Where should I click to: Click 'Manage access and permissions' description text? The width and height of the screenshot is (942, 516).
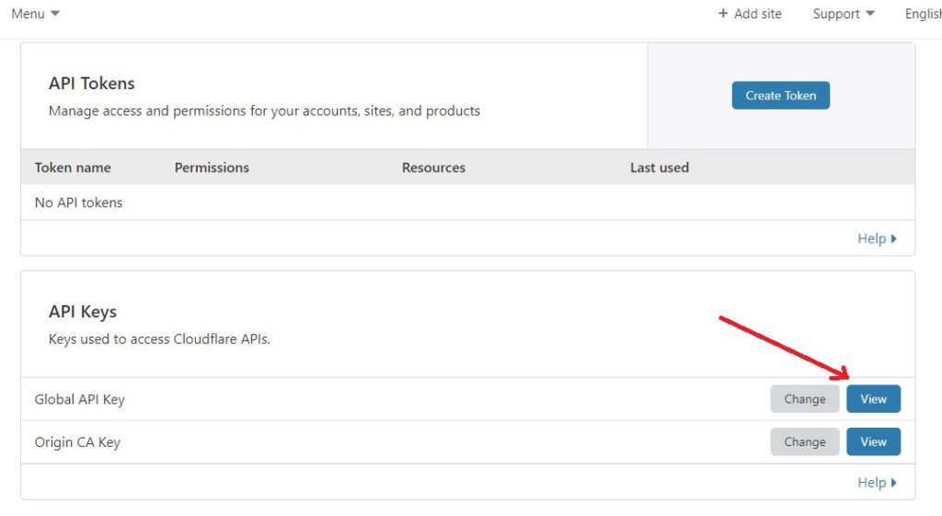pyautogui.click(x=264, y=110)
